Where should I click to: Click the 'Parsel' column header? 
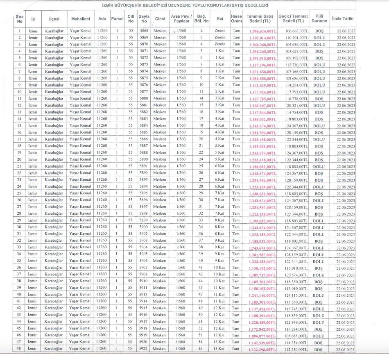(x=117, y=18)
